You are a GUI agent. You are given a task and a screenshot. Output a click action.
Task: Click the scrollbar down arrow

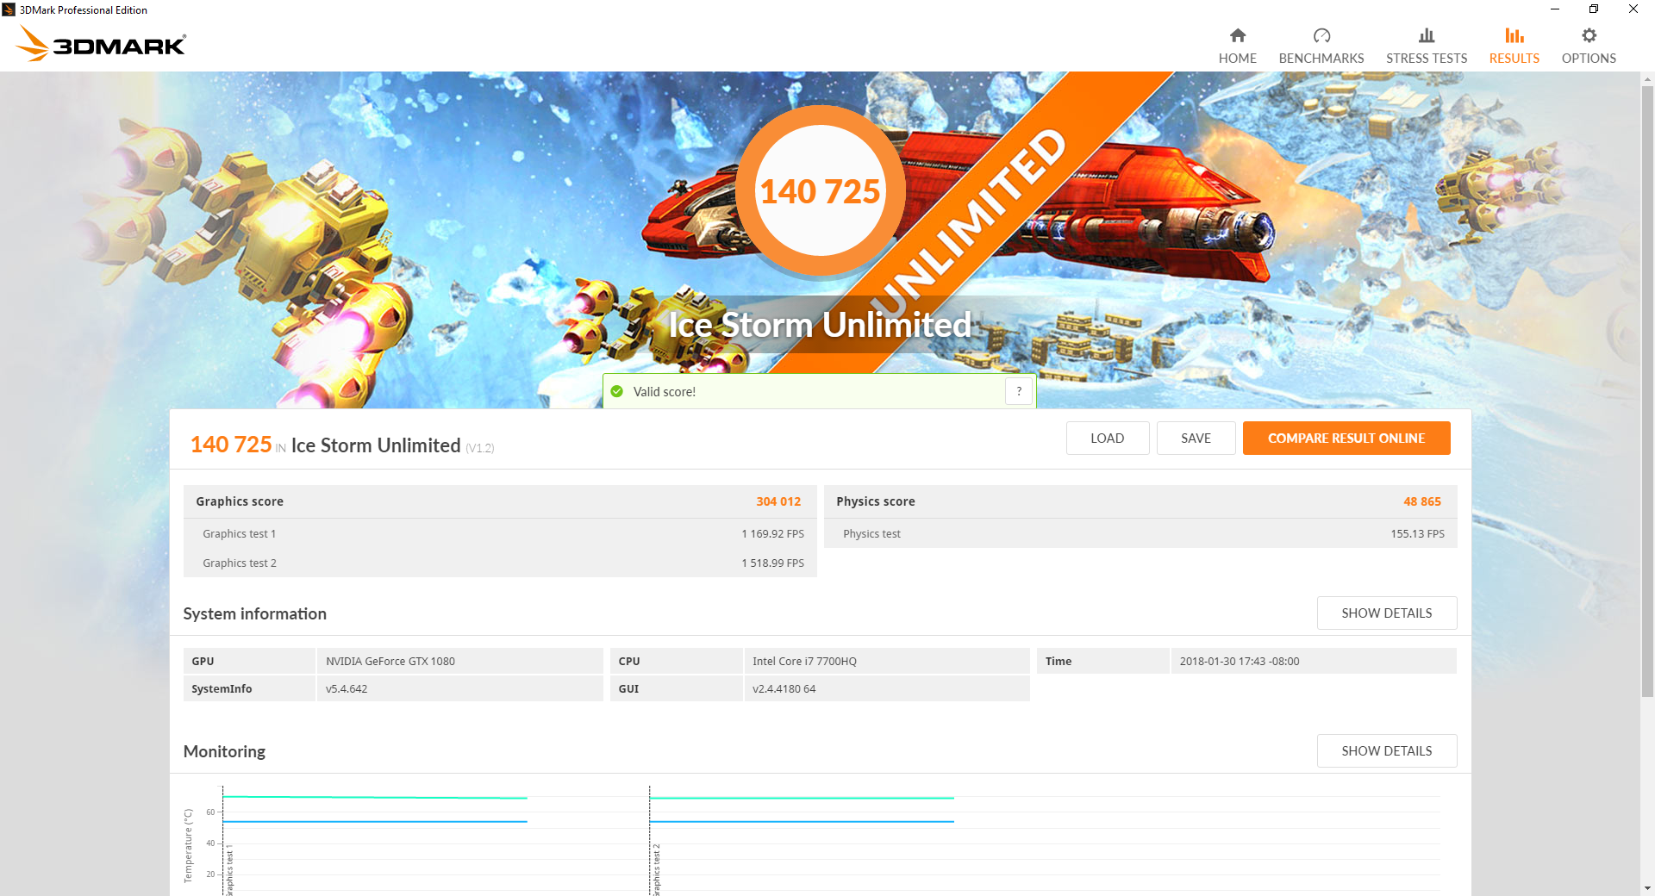tap(1647, 888)
